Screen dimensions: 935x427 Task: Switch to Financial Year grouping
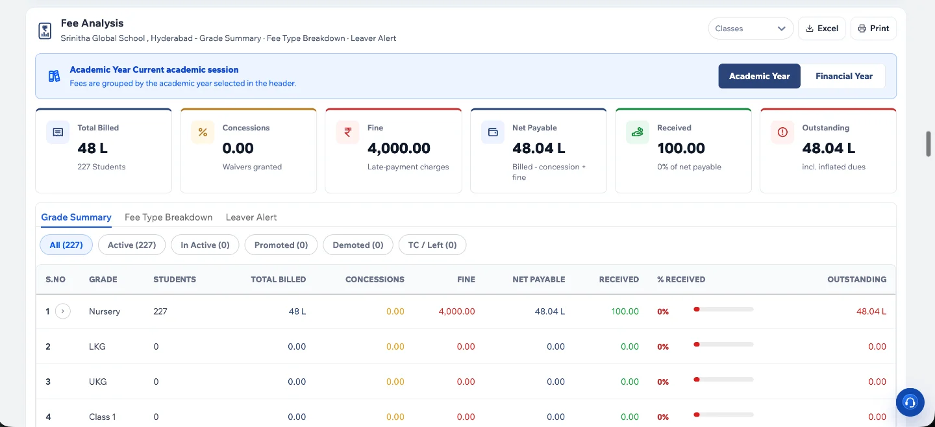tap(844, 76)
